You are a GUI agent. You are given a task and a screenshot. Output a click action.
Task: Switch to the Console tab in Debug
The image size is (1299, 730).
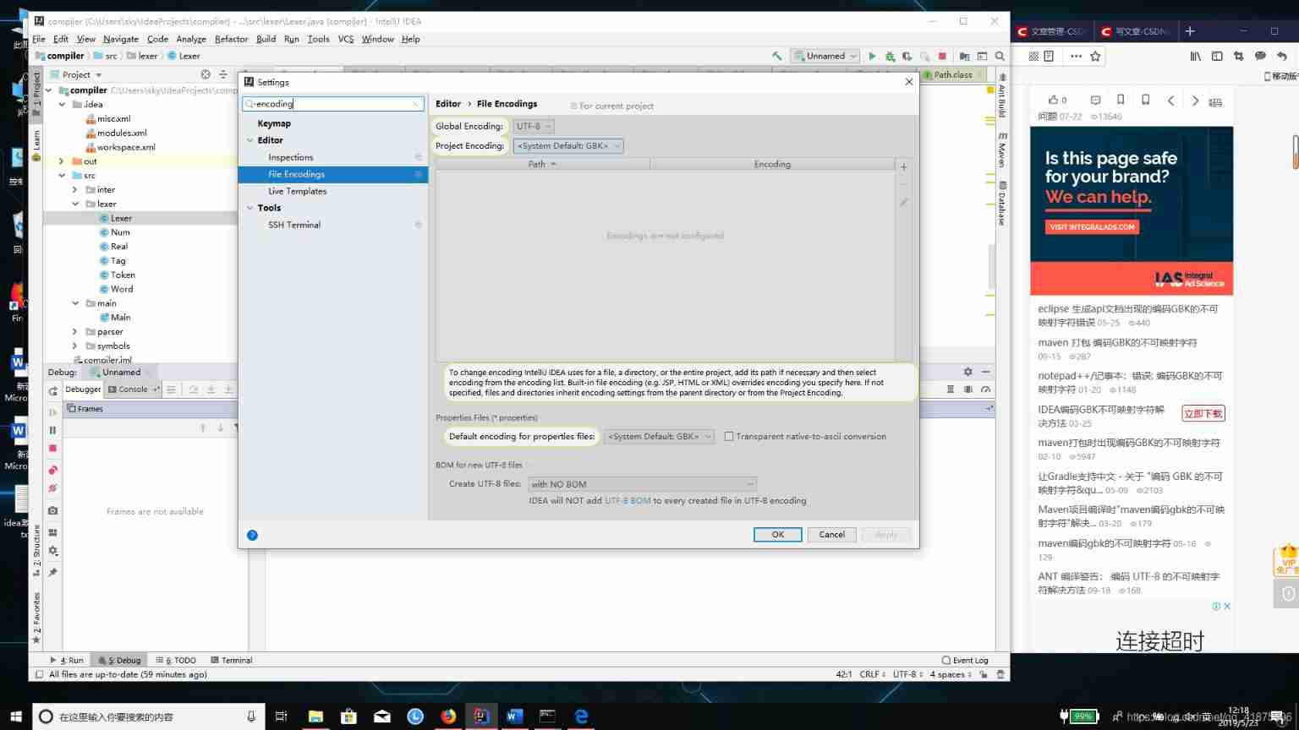coord(132,390)
